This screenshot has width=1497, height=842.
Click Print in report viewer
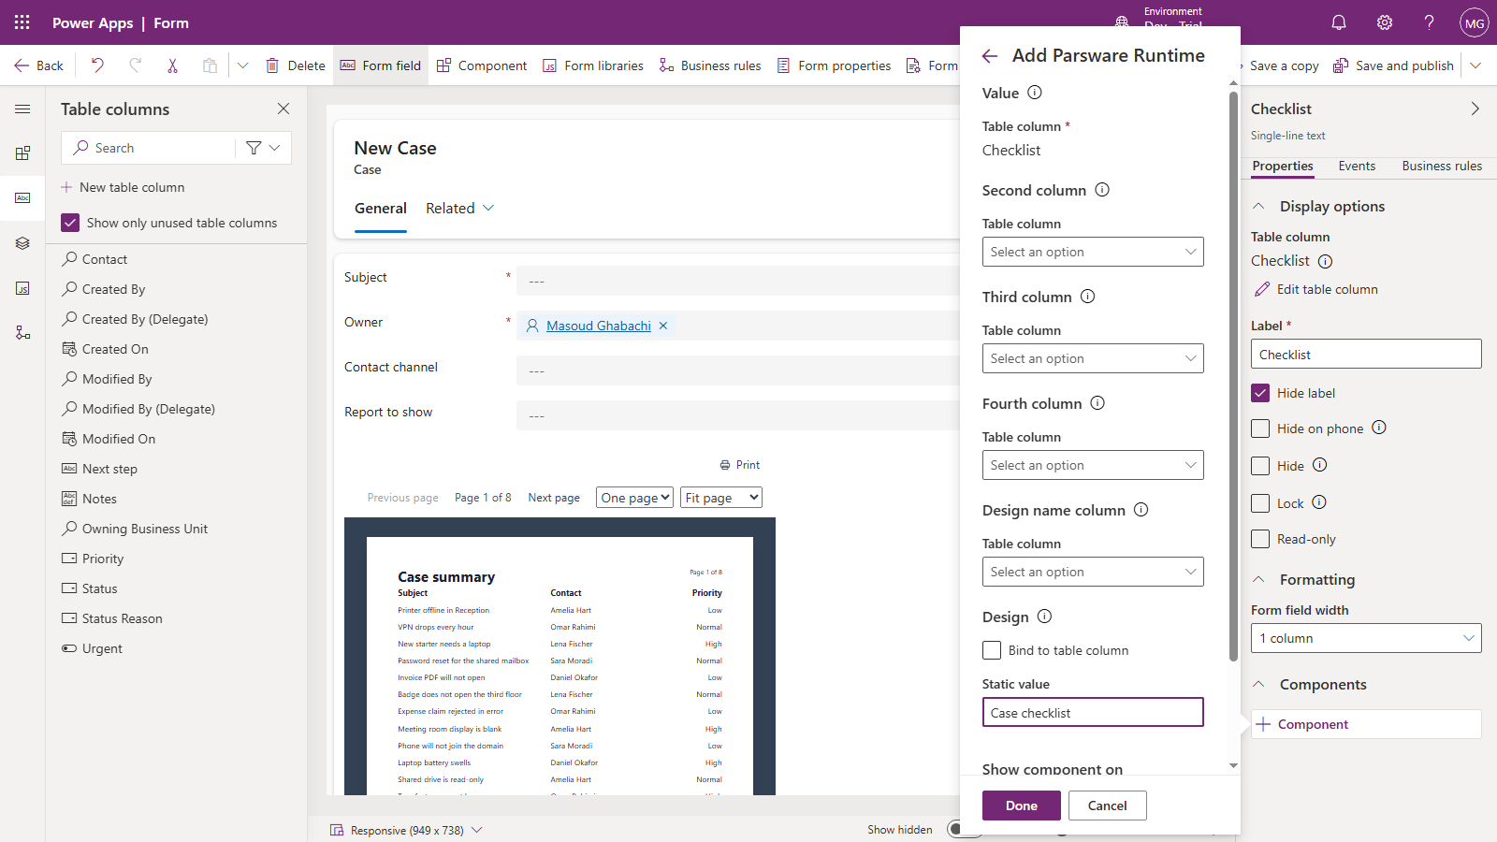tap(739, 465)
